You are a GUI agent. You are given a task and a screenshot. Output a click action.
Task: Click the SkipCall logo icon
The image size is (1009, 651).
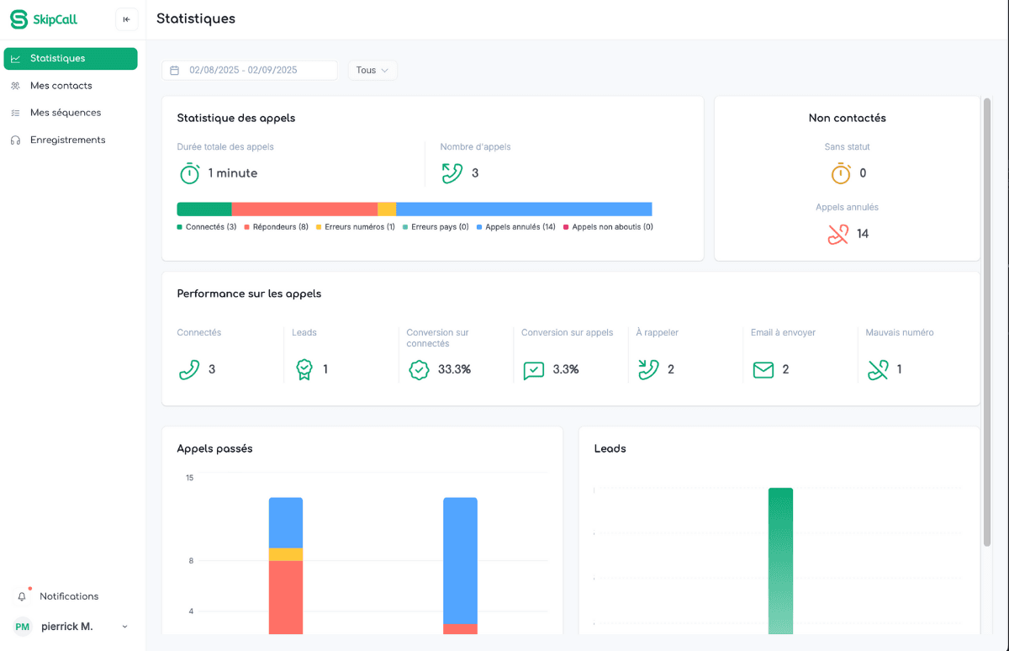[18, 19]
